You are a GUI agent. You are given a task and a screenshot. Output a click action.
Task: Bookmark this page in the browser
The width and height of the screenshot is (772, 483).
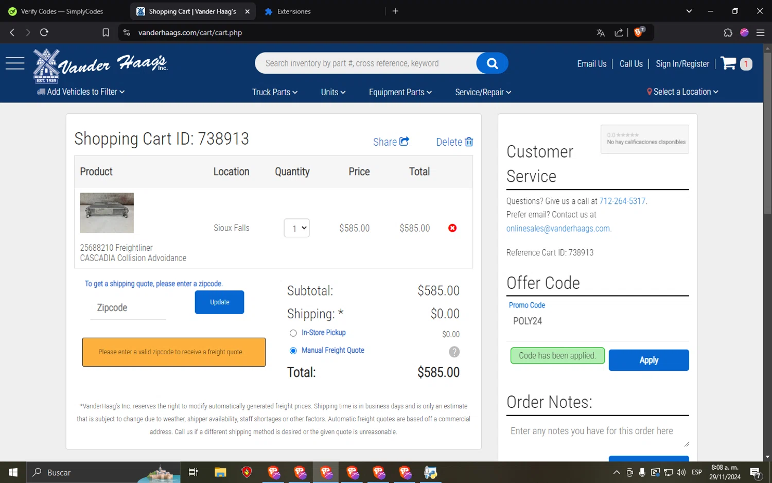pyautogui.click(x=106, y=32)
